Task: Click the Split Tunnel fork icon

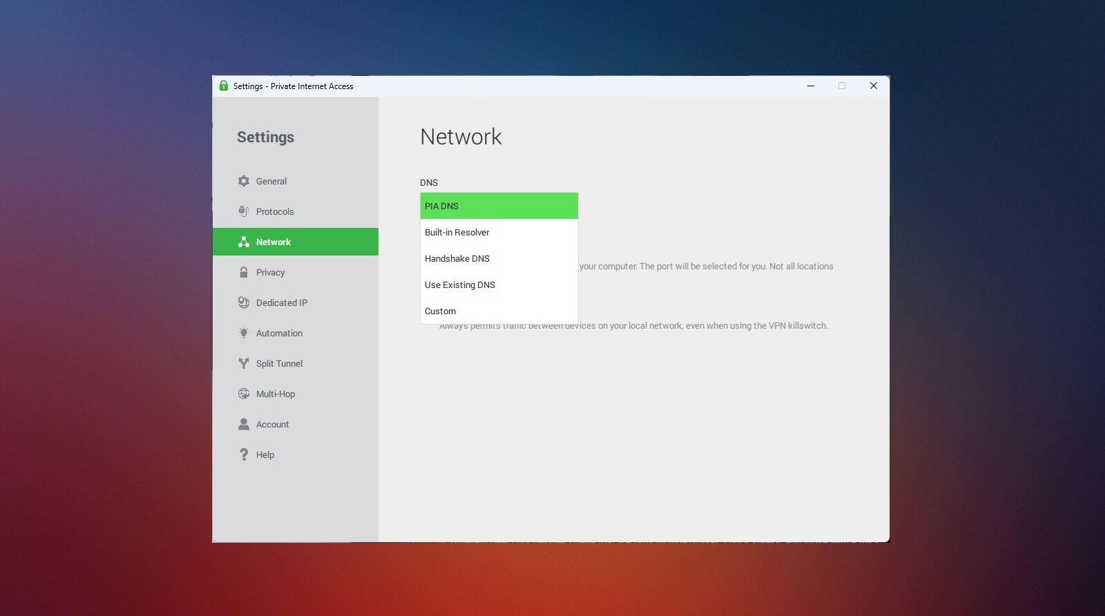Action: tap(244, 363)
